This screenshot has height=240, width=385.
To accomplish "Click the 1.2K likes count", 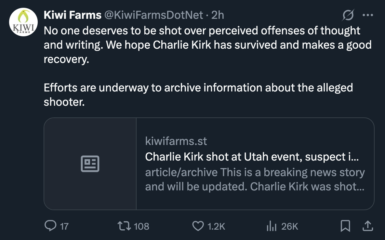I will (216, 226).
